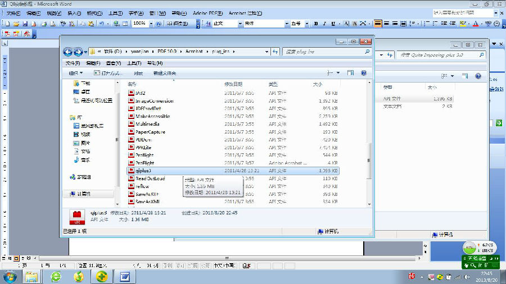Click the Back arrow in Explorer
Viewport: 506px width, 284px height.
click(68, 52)
